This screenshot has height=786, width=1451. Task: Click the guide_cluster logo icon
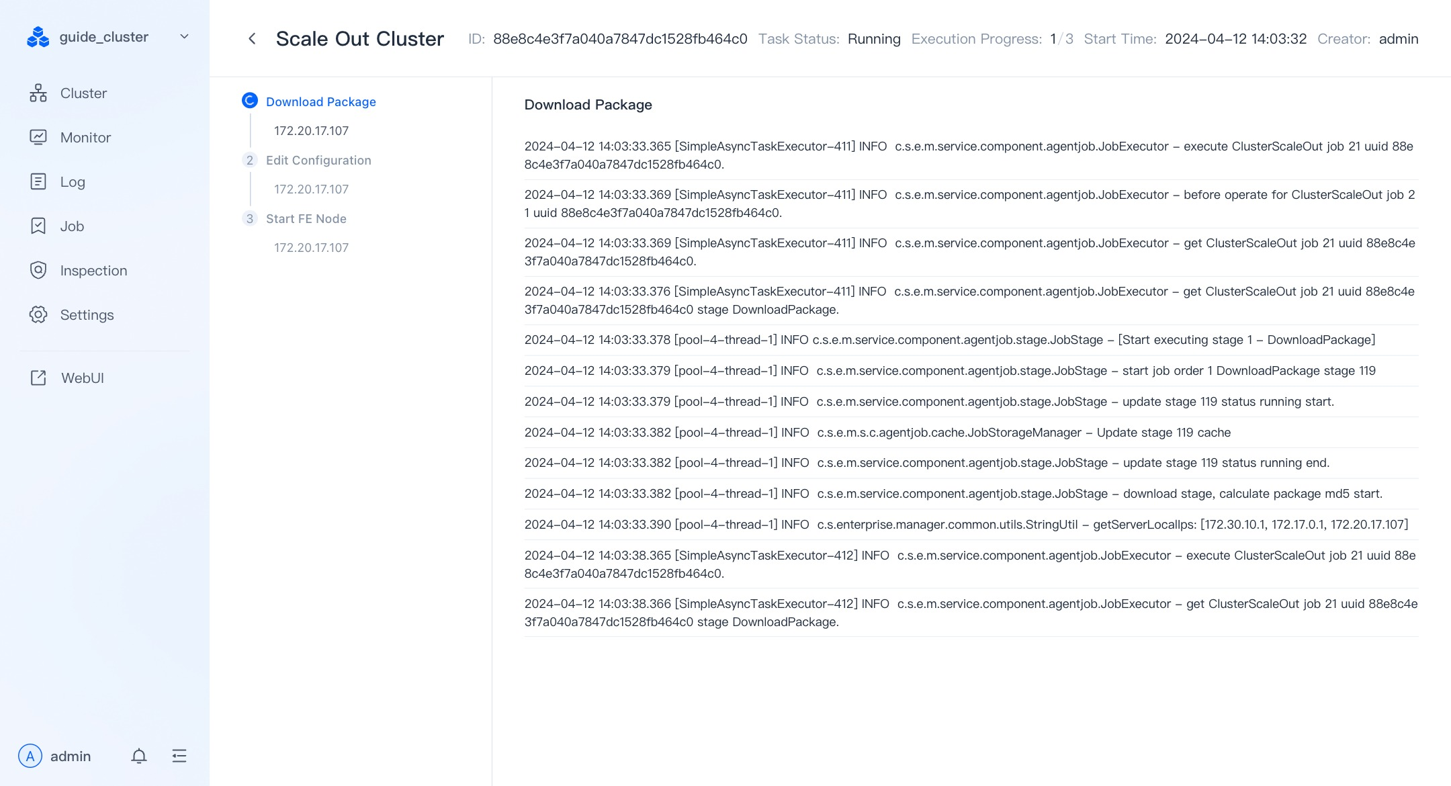[x=38, y=37]
